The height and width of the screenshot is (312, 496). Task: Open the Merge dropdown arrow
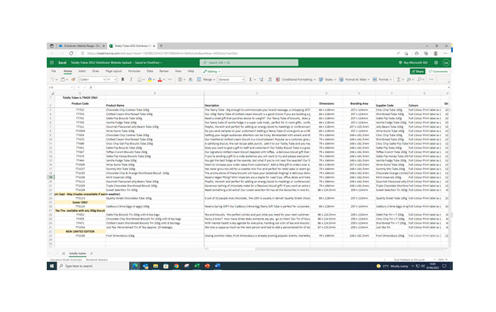tap(214, 79)
